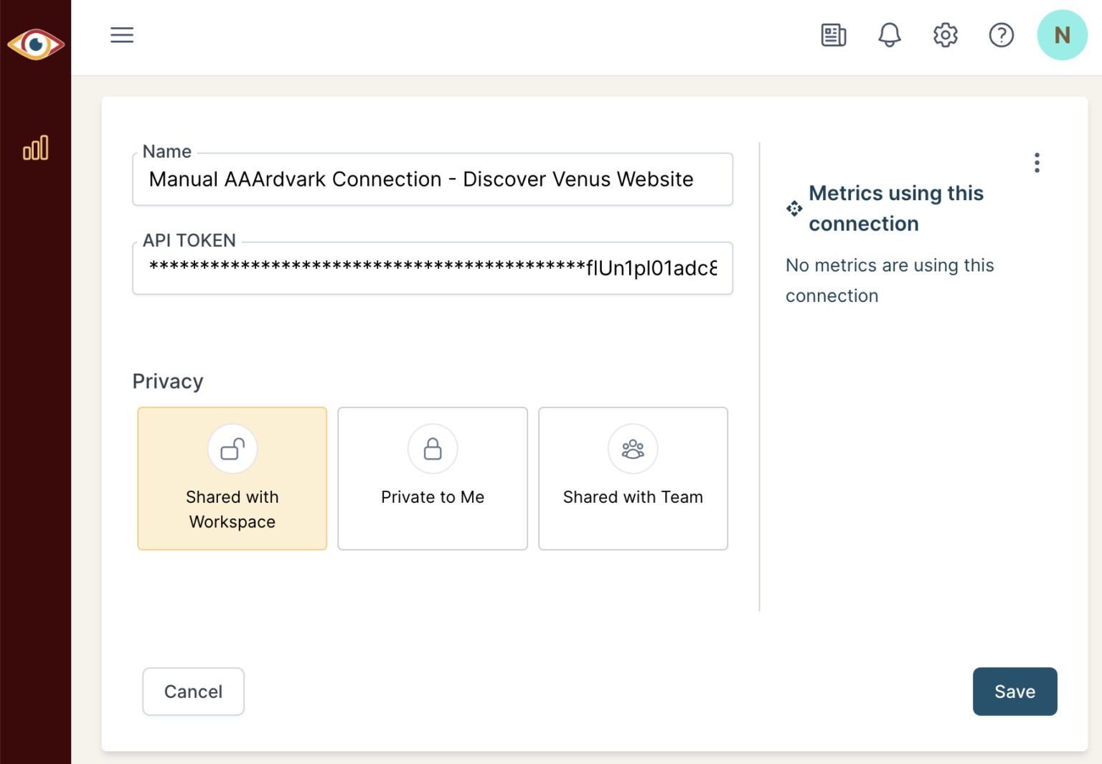
Task: Click the masked API TOKEN field
Action: 432,268
